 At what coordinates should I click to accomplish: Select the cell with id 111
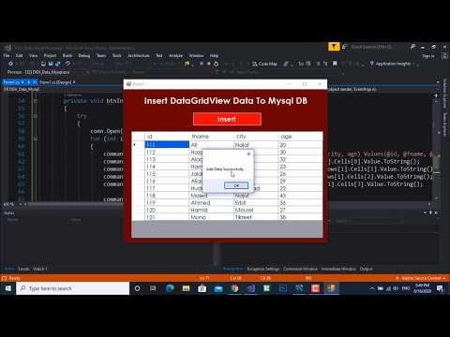click(167, 144)
